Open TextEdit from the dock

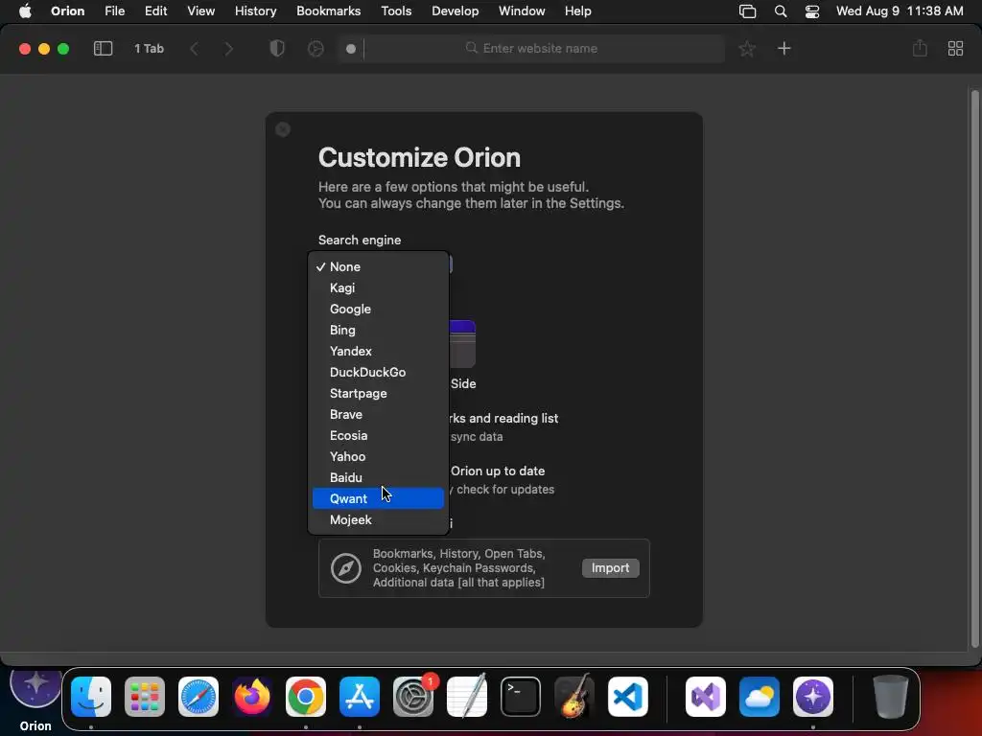[467, 697]
